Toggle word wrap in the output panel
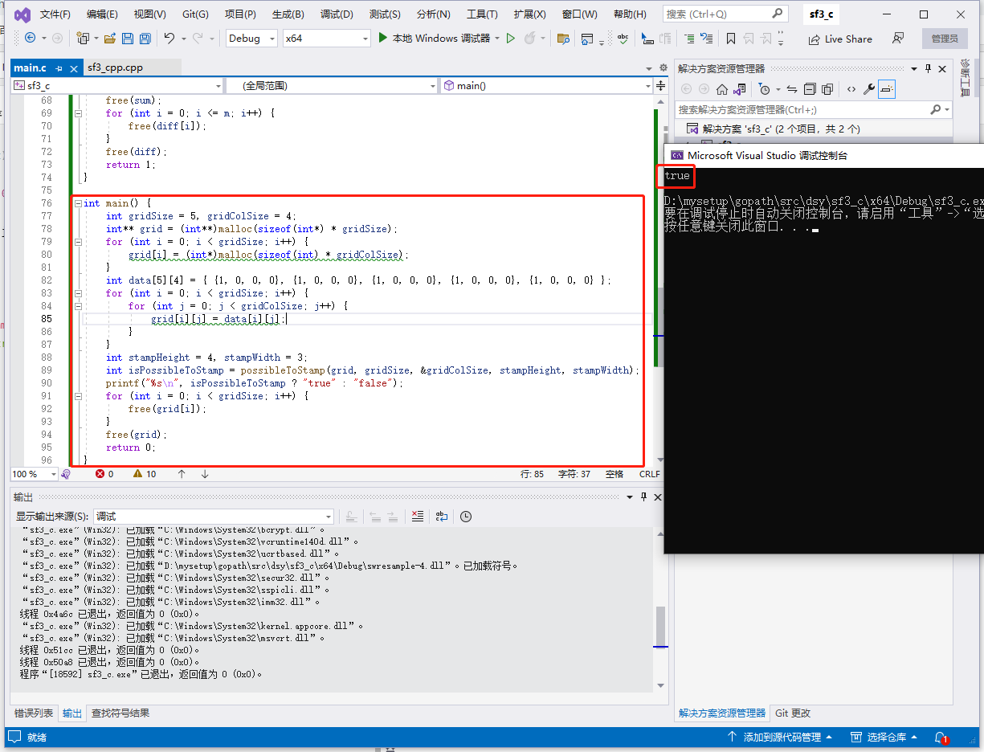The height and width of the screenshot is (752, 984). pyautogui.click(x=441, y=517)
